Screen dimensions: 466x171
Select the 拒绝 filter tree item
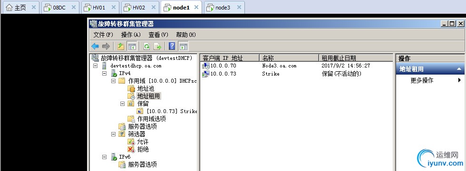click(x=143, y=149)
